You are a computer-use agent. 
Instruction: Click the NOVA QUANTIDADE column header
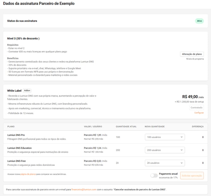coord(154,127)
